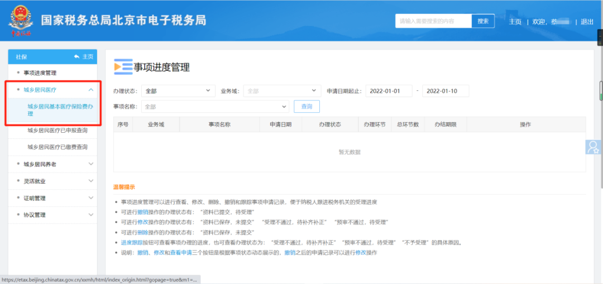Click the 办结期限 column header
The height and width of the screenshot is (284, 603).
click(446, 124)
